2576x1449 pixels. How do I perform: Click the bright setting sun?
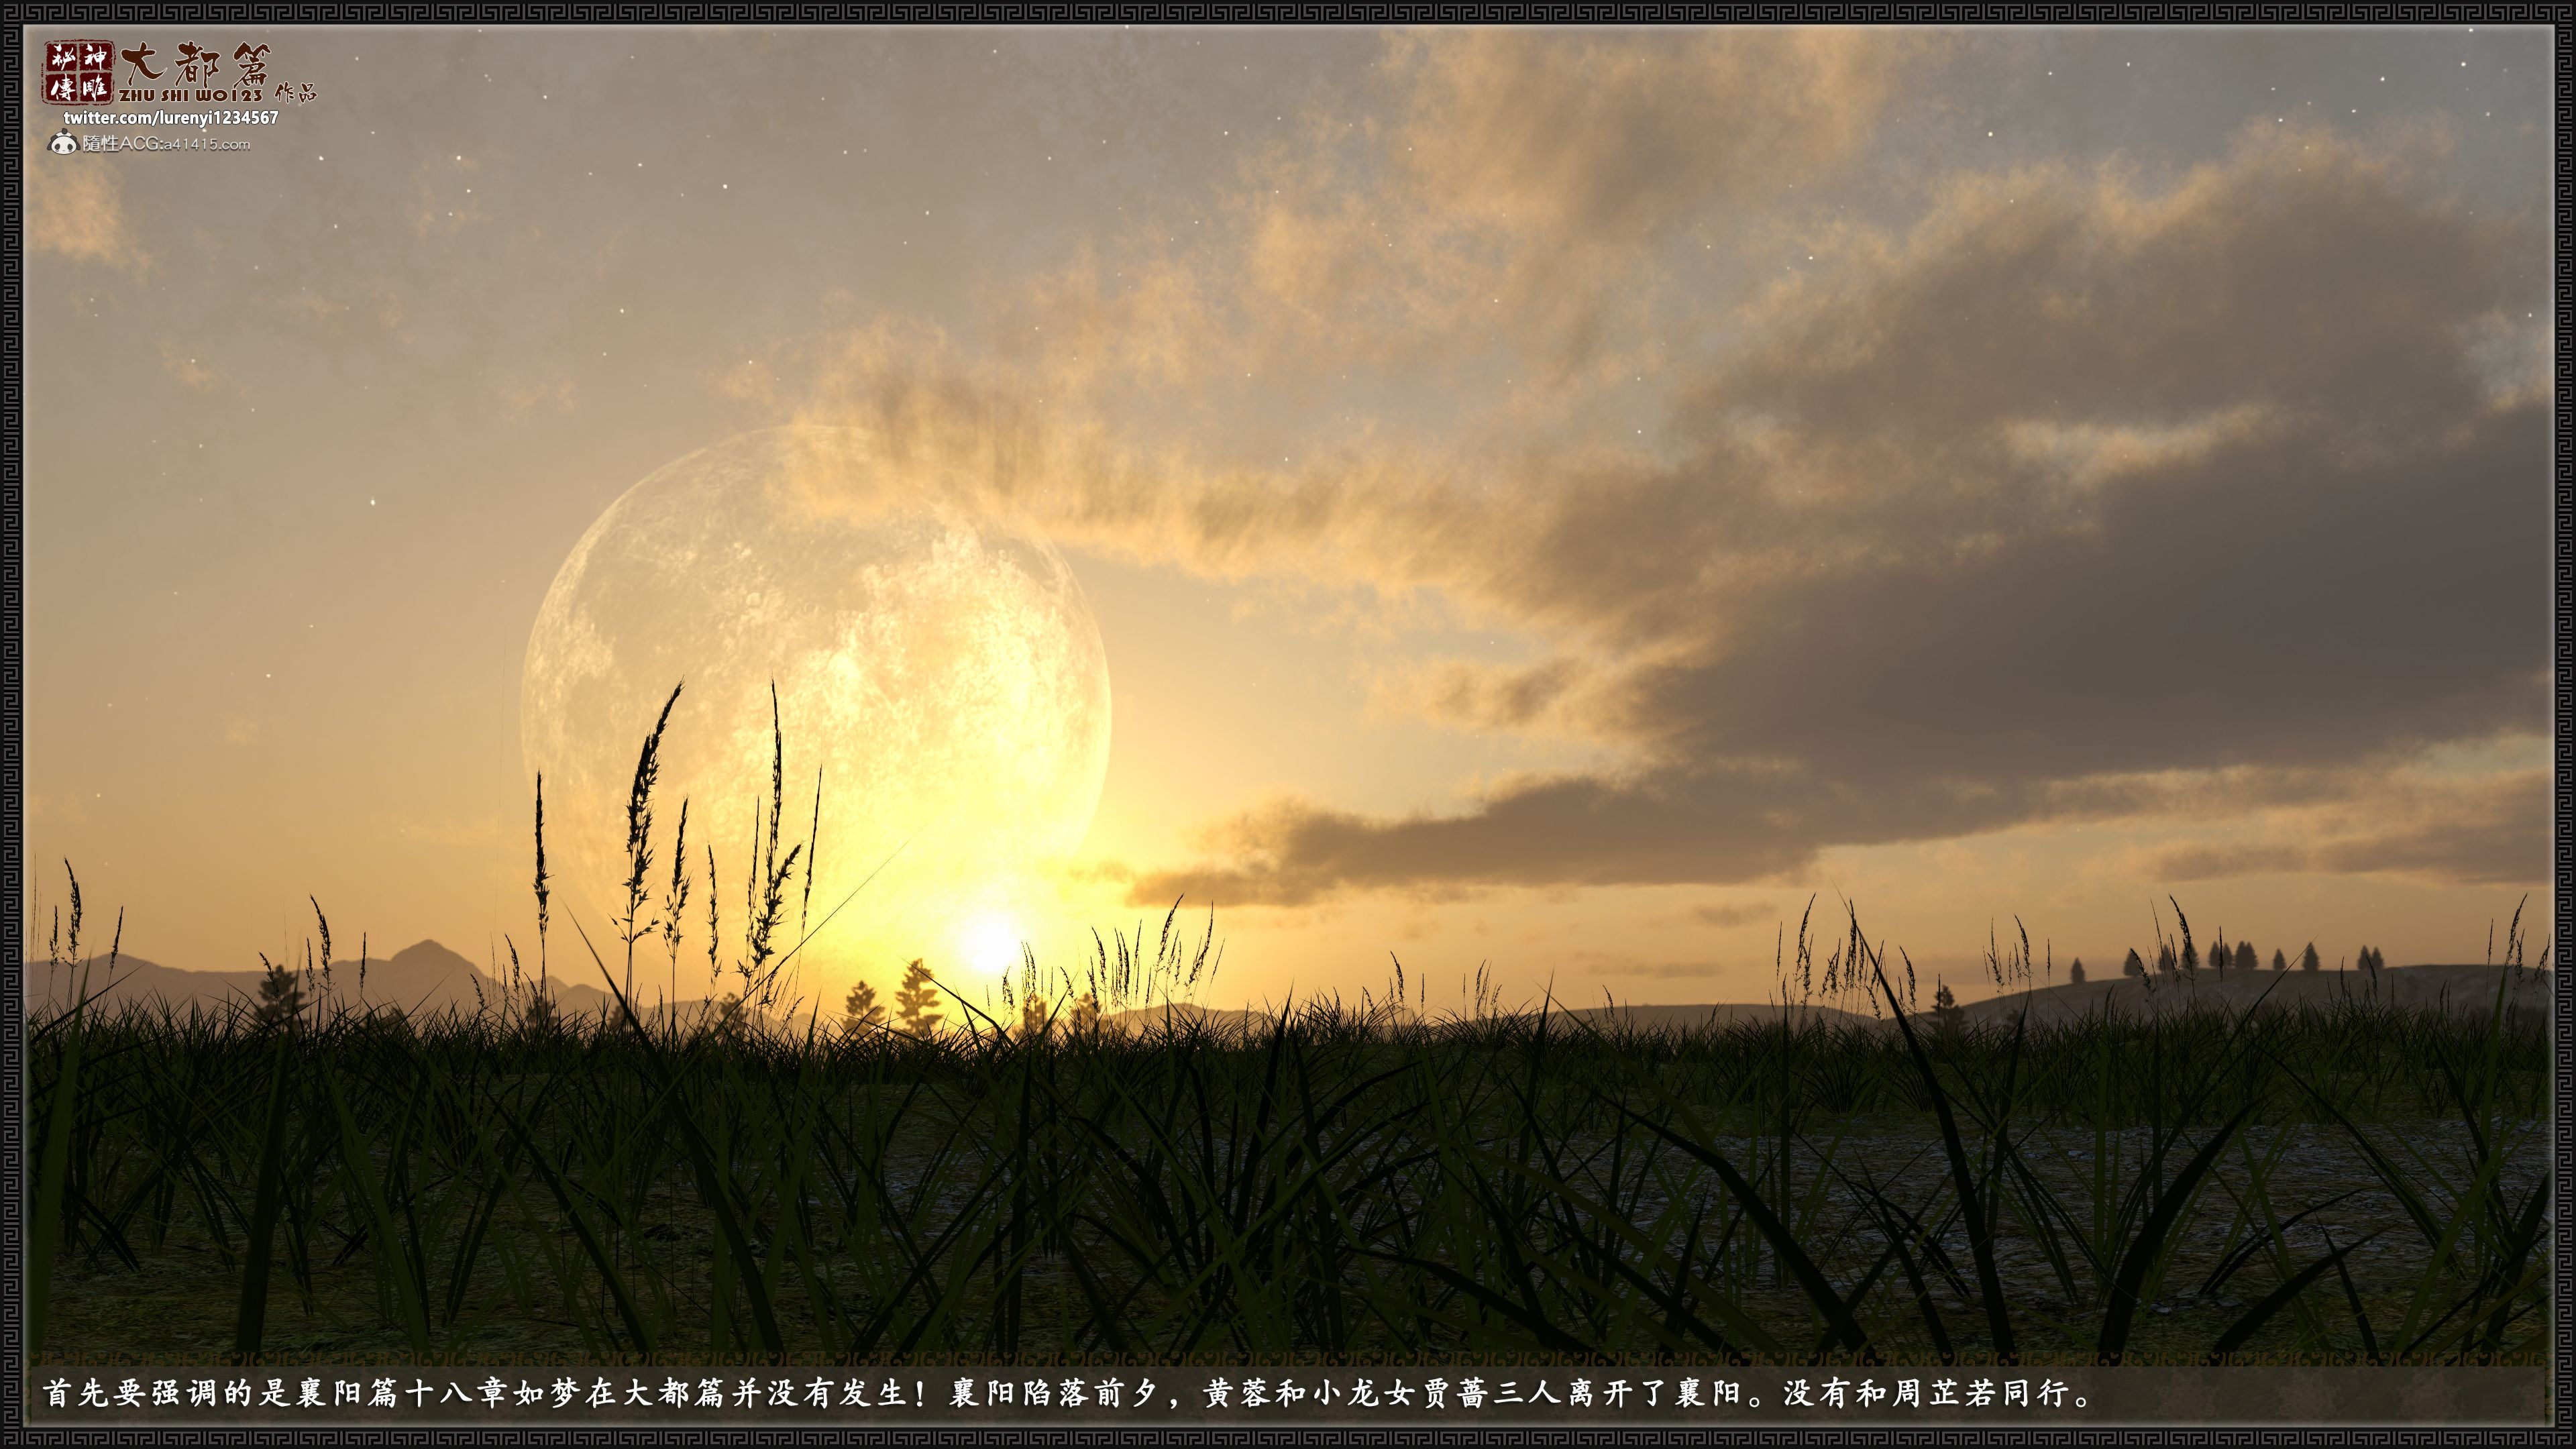coord(989,946)
